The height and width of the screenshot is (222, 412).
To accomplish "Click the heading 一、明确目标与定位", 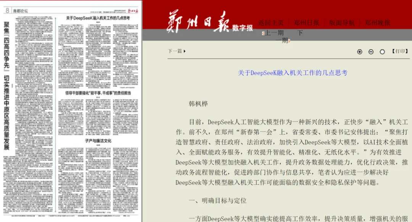I will click(x=217, y=201).
